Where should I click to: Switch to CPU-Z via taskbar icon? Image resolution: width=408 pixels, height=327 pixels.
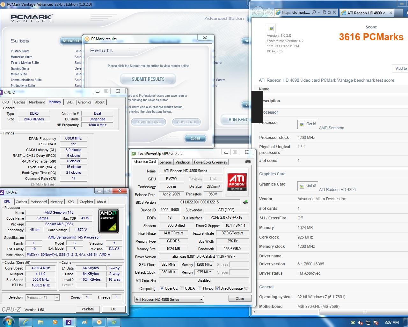(69, 322)
